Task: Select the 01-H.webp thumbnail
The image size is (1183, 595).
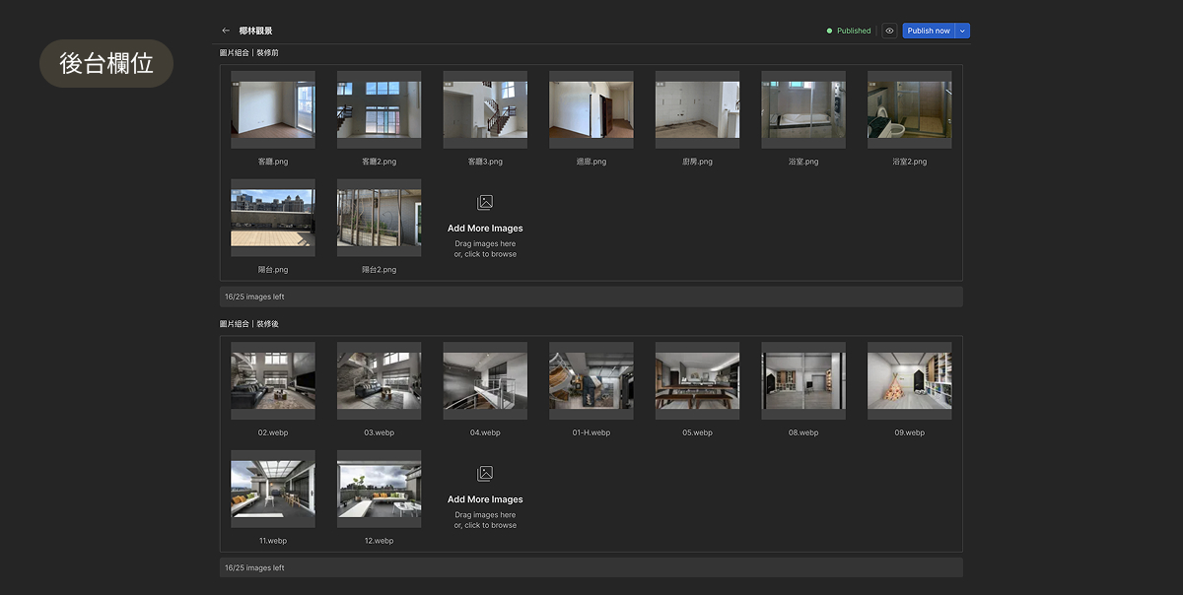Action: click(591, 381)
